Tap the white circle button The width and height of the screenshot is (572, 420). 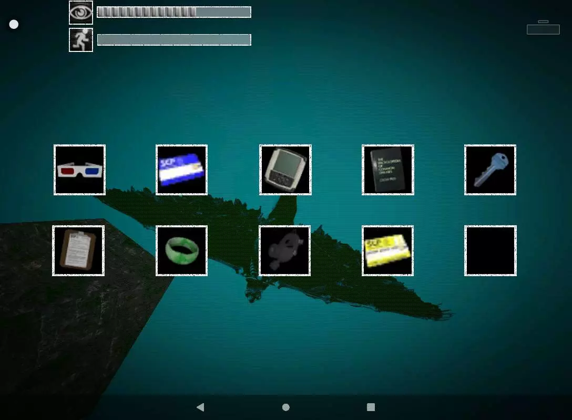[14, 24]
